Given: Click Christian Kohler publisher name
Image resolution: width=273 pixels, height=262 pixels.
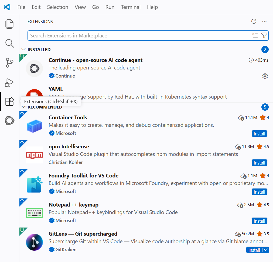Looking at the screenshot, I should (66, 162).
